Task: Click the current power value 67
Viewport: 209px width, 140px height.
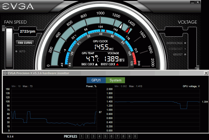Action: (x=100, y=112)
